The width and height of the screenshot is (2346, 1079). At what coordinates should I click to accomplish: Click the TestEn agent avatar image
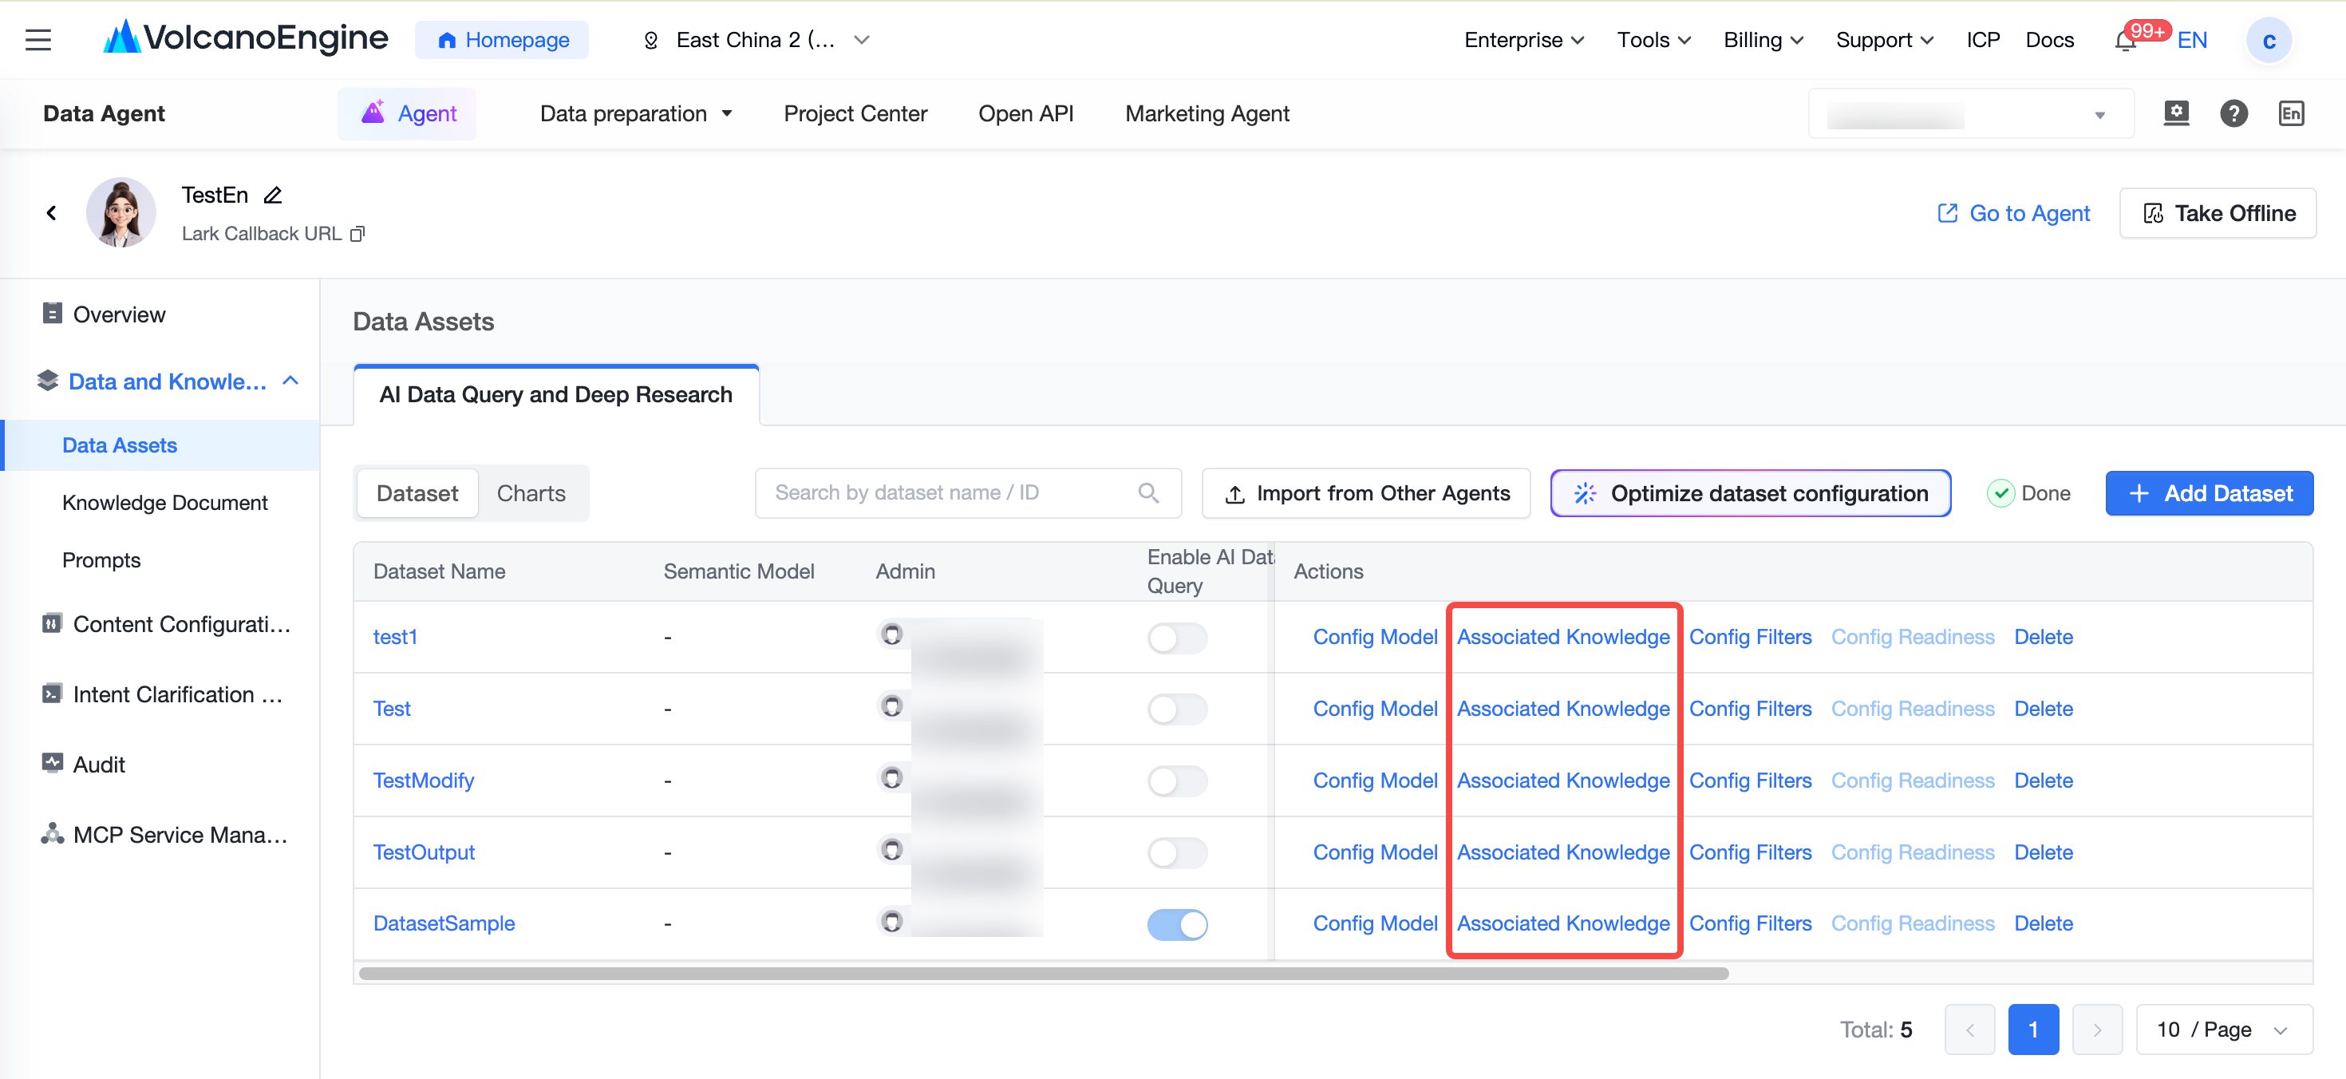121,212
